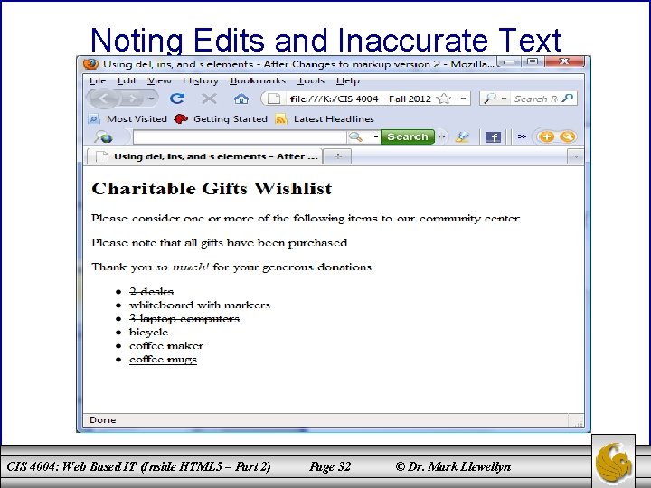This screenshot has height=488, width=651.
Task: Click the 'Done' status bar text
Action: point(102,420)
